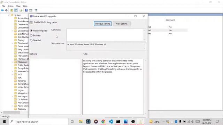Open the notification center icon
The width and height of the screenshot is (223, 125).
tap(217, 122)
